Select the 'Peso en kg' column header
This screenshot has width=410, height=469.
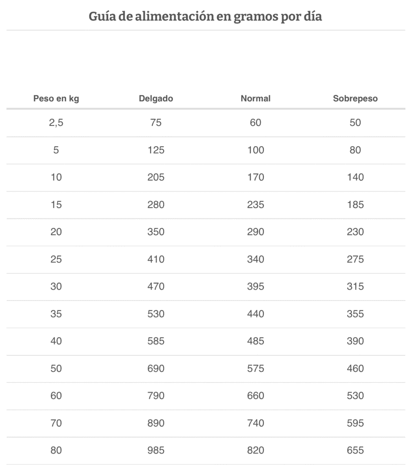[x=56, y=98]
